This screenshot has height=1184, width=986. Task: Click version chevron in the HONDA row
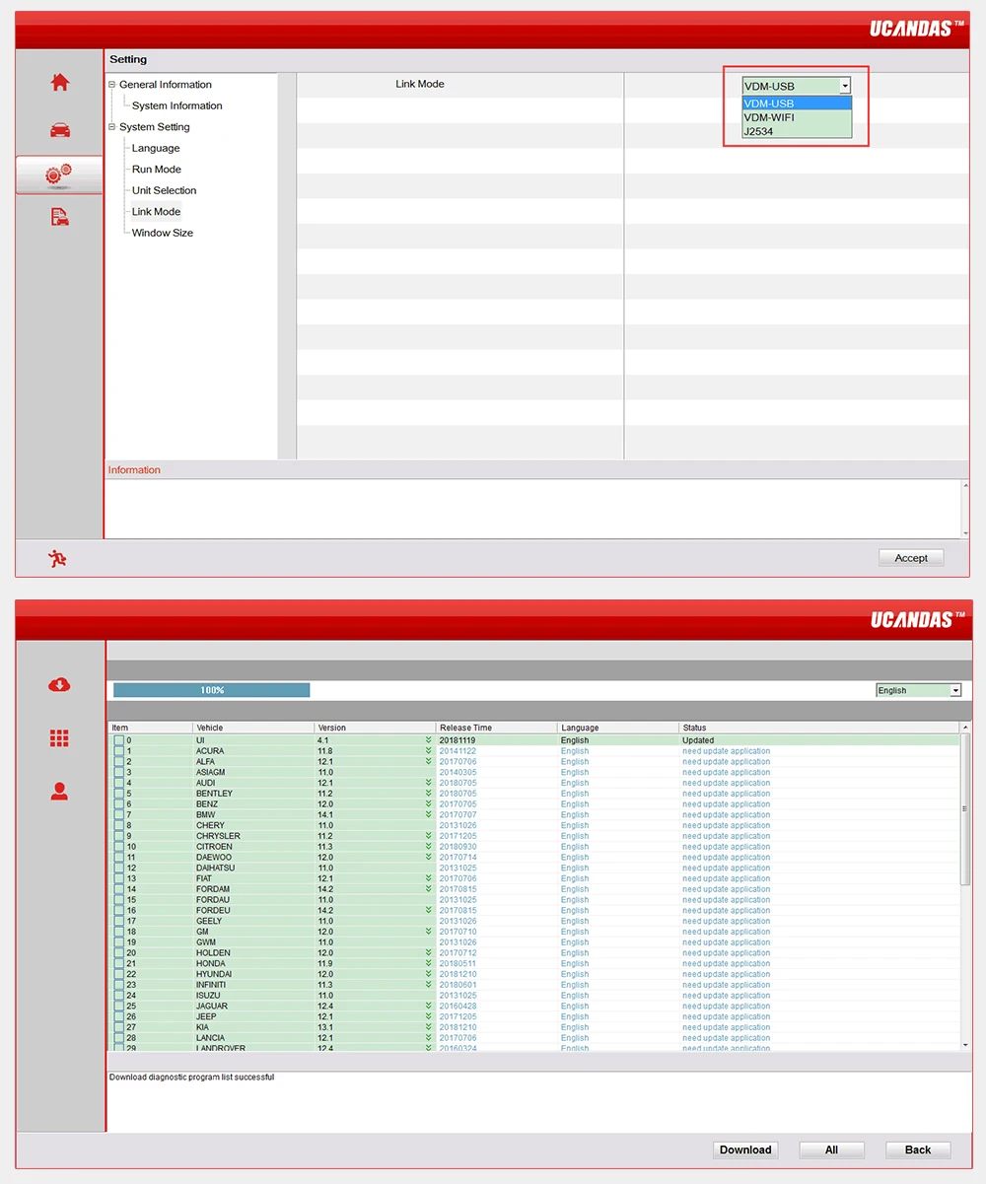429,964
